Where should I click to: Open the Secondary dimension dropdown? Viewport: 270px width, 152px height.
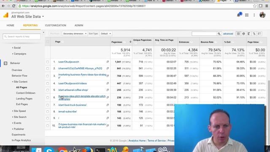[75, 34]
